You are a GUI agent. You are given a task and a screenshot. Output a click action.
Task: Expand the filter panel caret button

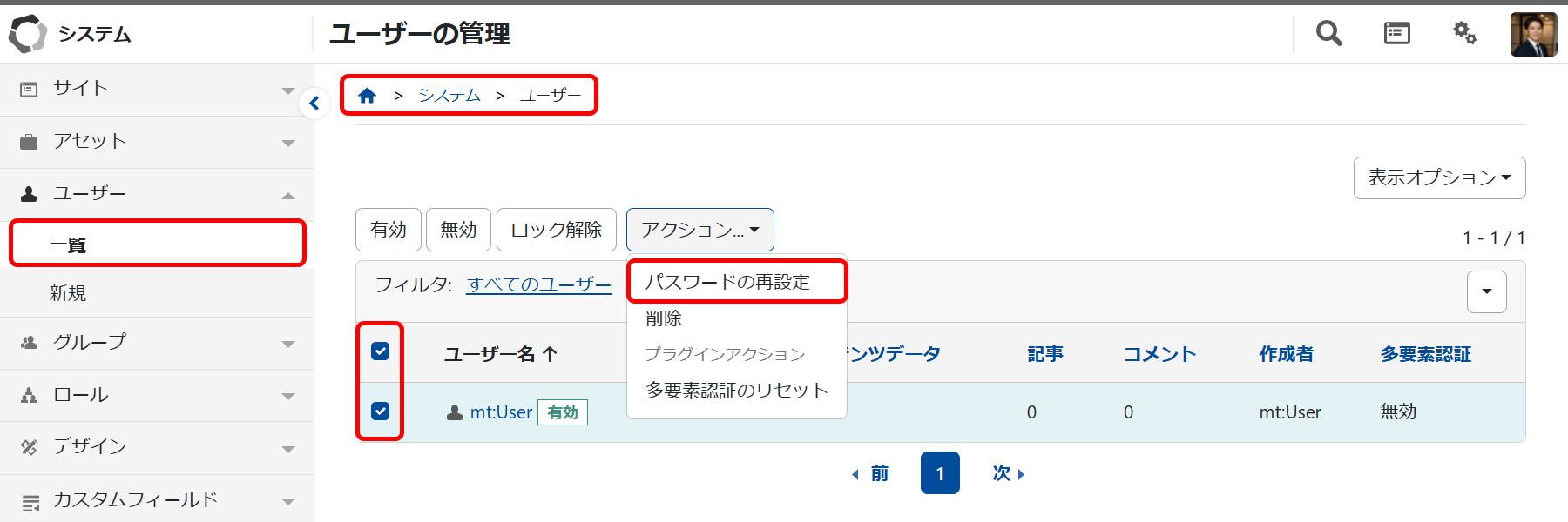(x=1486, y=291)
